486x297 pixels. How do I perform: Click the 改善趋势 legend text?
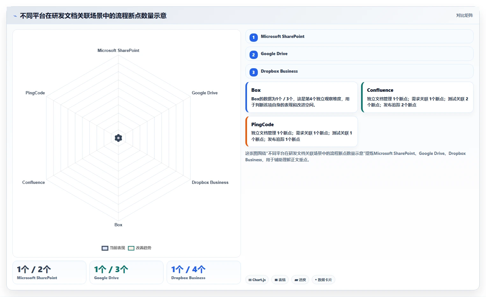(x=143, y=248)
